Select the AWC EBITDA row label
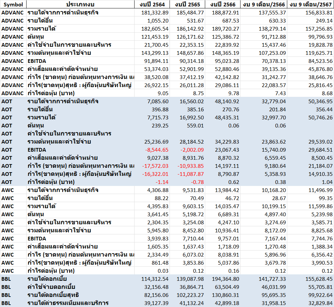Image resolution: width=334 pixels, height=307 pixels. [x=37, y=239]
